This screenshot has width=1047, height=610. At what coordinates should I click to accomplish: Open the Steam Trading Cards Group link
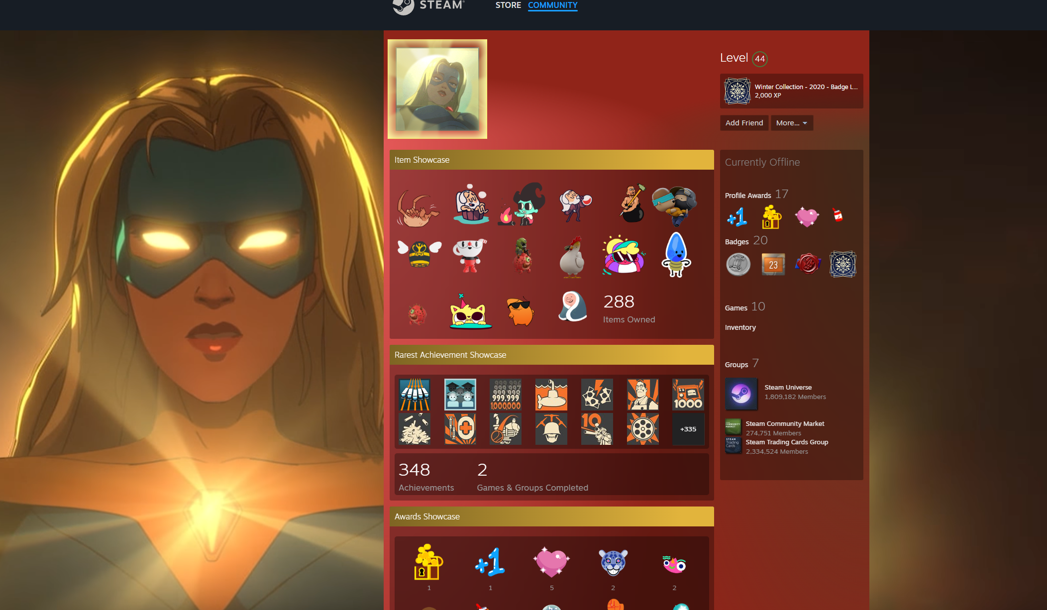787,442
